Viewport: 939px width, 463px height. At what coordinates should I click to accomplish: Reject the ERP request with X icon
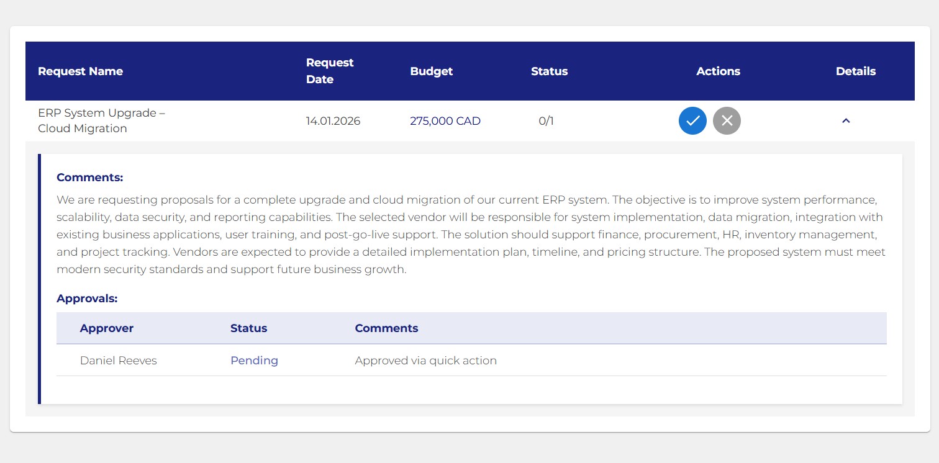[x=727, y=121]
